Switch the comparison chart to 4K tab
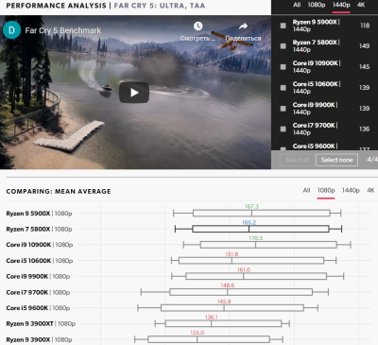The height and width of the screenshot is (345, 378). pyautogui.click(x=370, y=190)
